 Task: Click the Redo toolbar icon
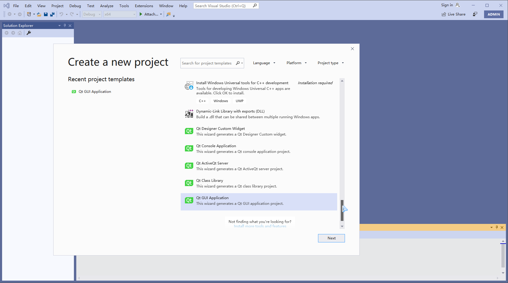point(72,14)
